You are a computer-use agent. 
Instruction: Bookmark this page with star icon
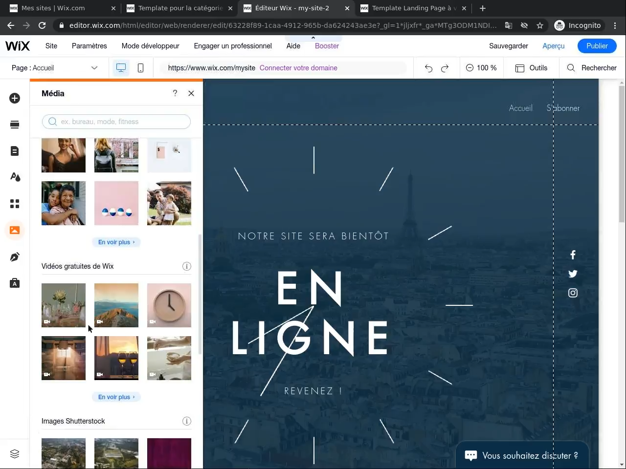(540, 25)
